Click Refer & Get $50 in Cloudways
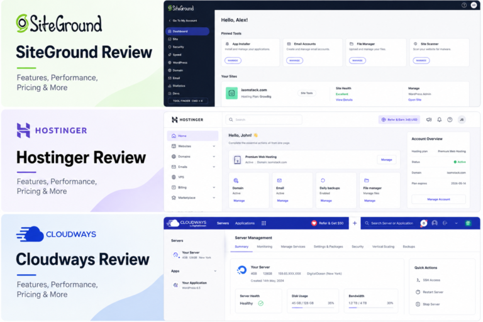The image size is (483, 322). coord(328,223)
